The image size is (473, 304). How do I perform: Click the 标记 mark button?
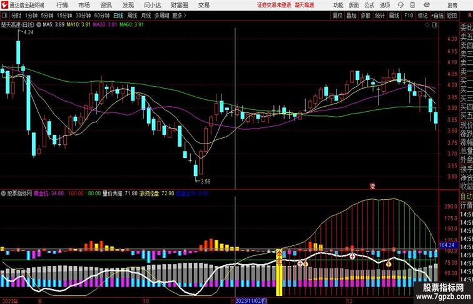422,16
